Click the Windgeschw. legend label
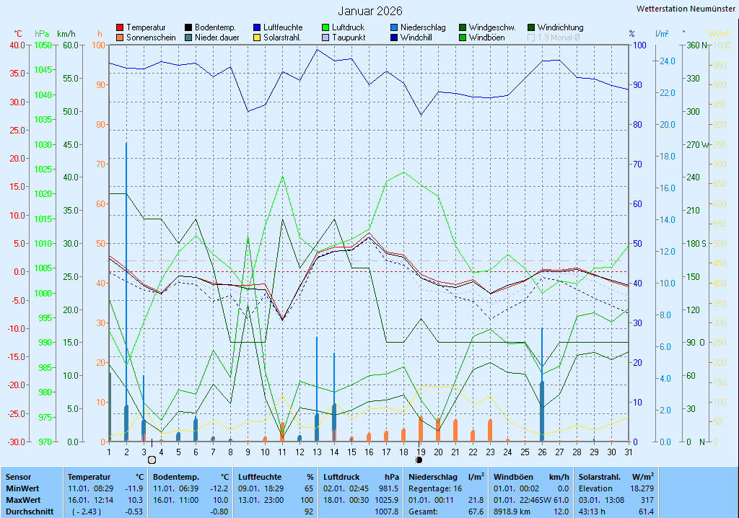 491,27
